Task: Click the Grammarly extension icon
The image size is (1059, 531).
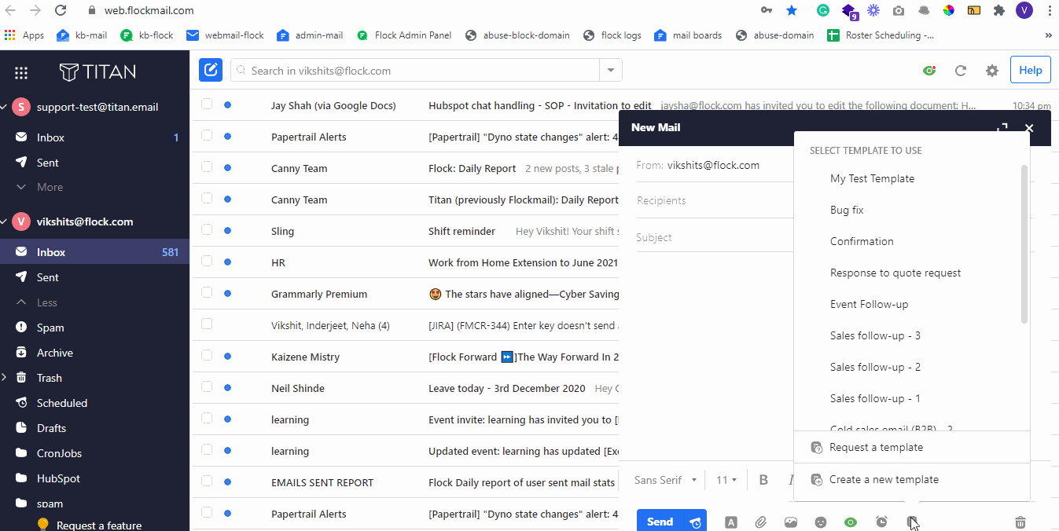Action: point(823,10)
